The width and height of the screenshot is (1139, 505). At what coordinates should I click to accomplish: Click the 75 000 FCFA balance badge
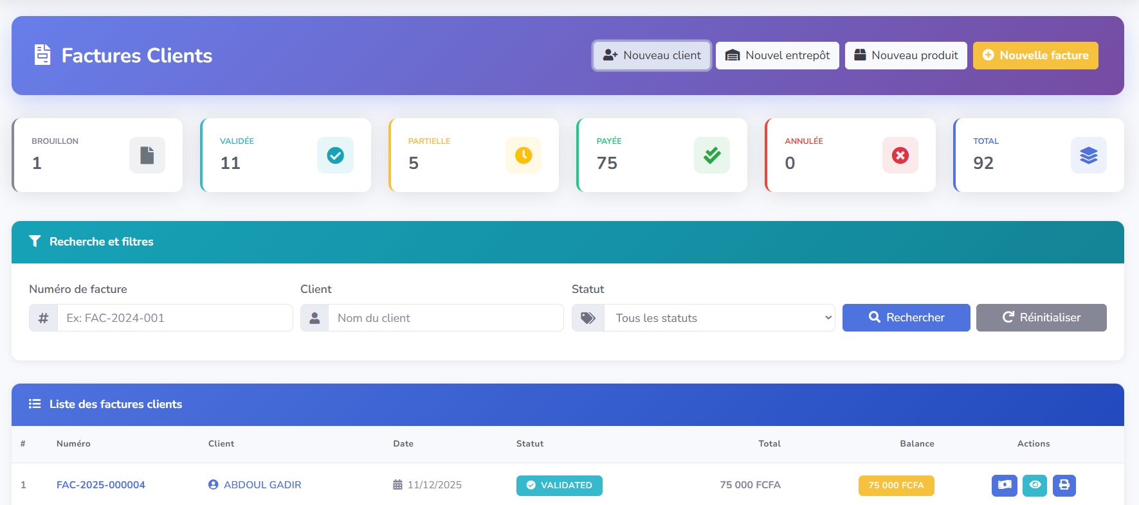click(896, 486)
